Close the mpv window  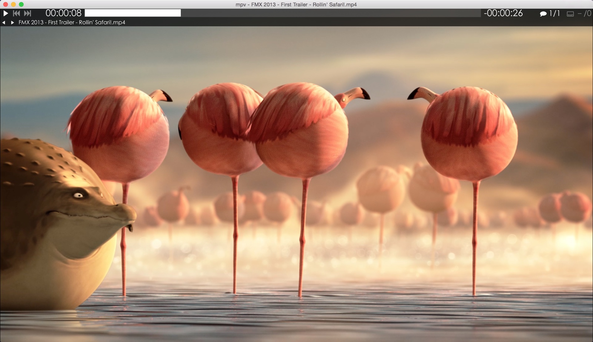pyautogui.click(x=5, y=4)
